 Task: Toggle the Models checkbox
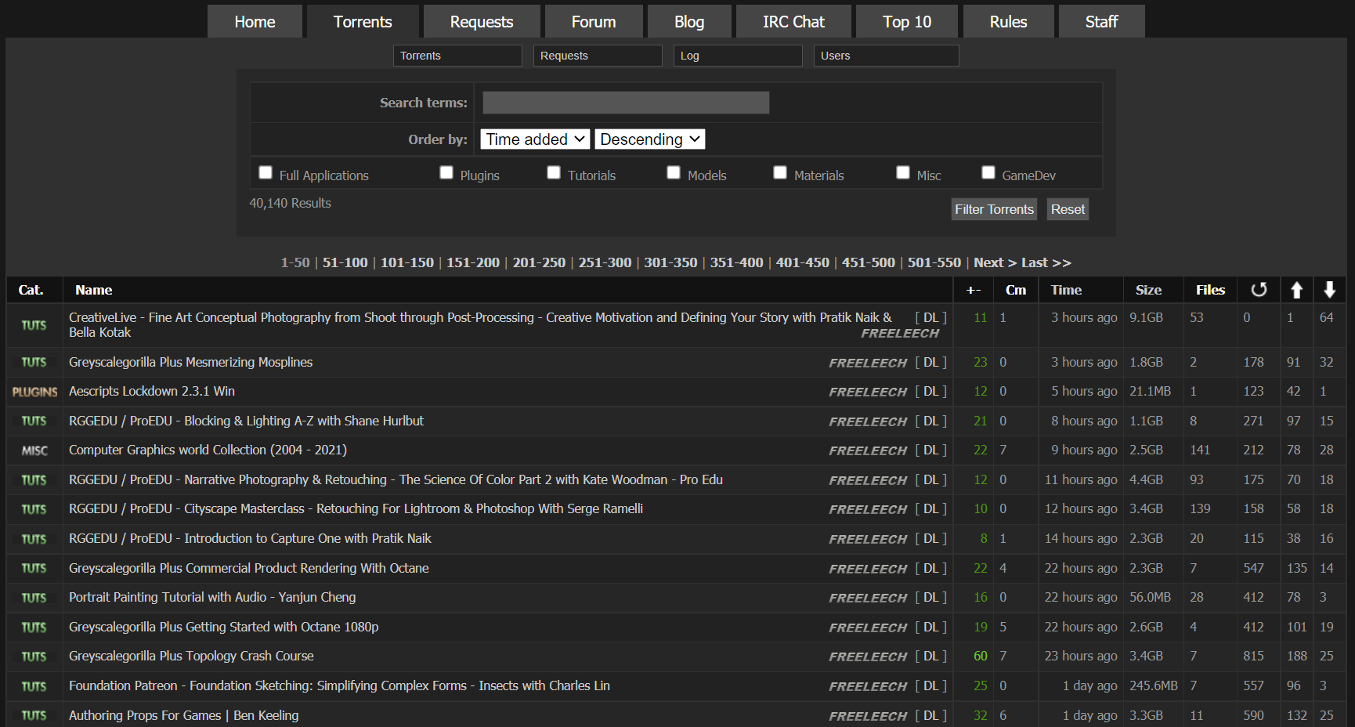coord(674,172)
